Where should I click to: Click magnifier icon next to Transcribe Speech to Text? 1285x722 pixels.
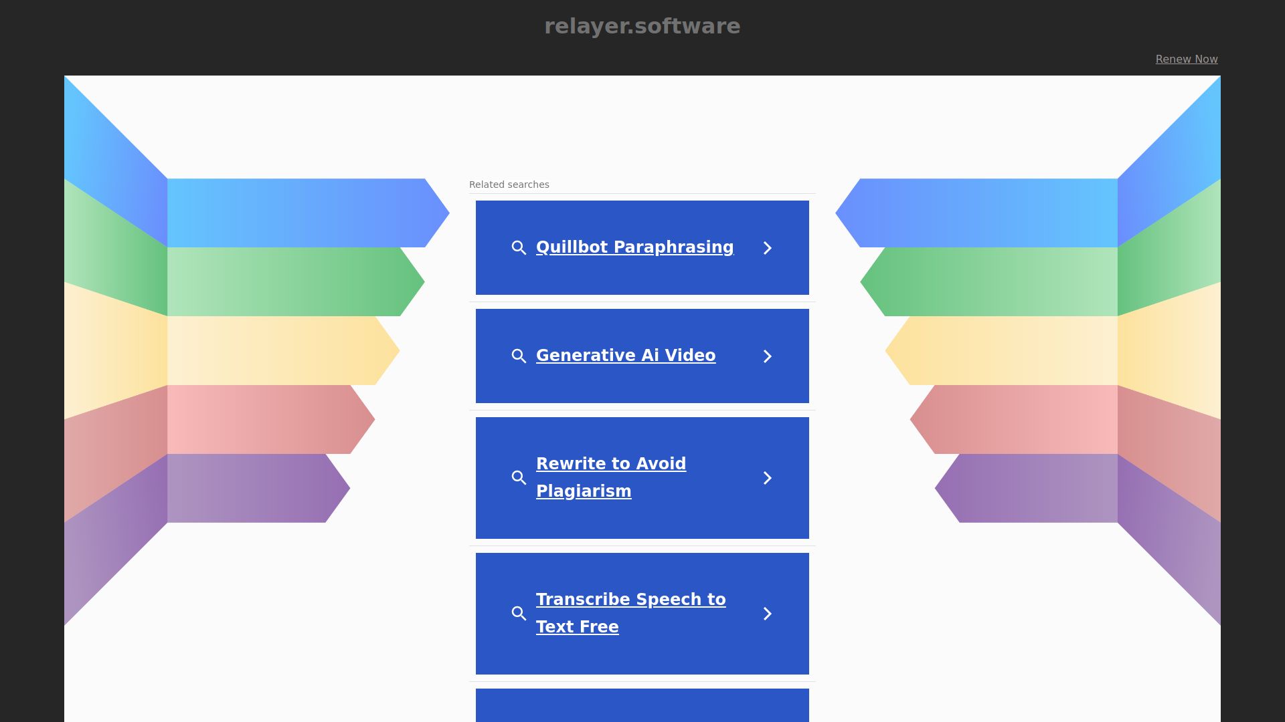pyautogui.click(x=519, y=614)
